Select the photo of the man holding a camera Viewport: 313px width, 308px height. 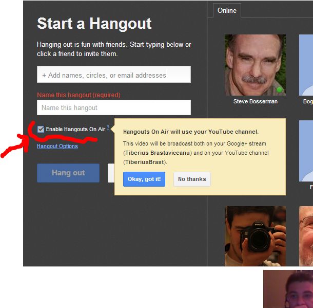[256, 236]
